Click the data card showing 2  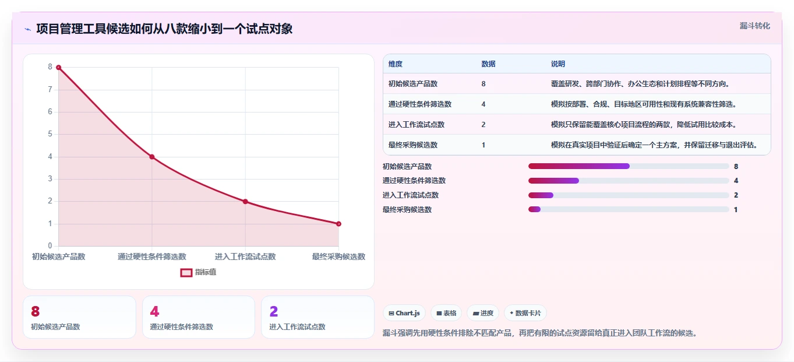click(x=317, y=317)
